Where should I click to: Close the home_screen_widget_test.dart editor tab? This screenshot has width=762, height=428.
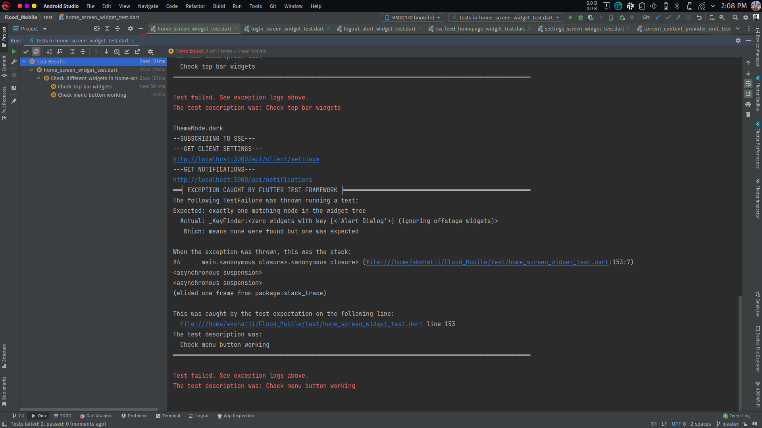[x=236, y=29]
